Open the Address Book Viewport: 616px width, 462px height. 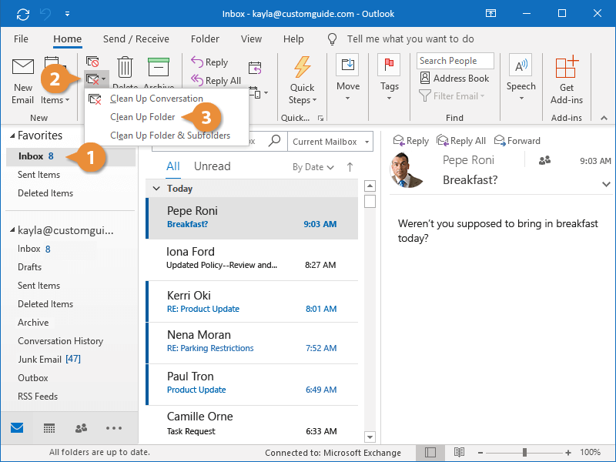pos(454,79)
